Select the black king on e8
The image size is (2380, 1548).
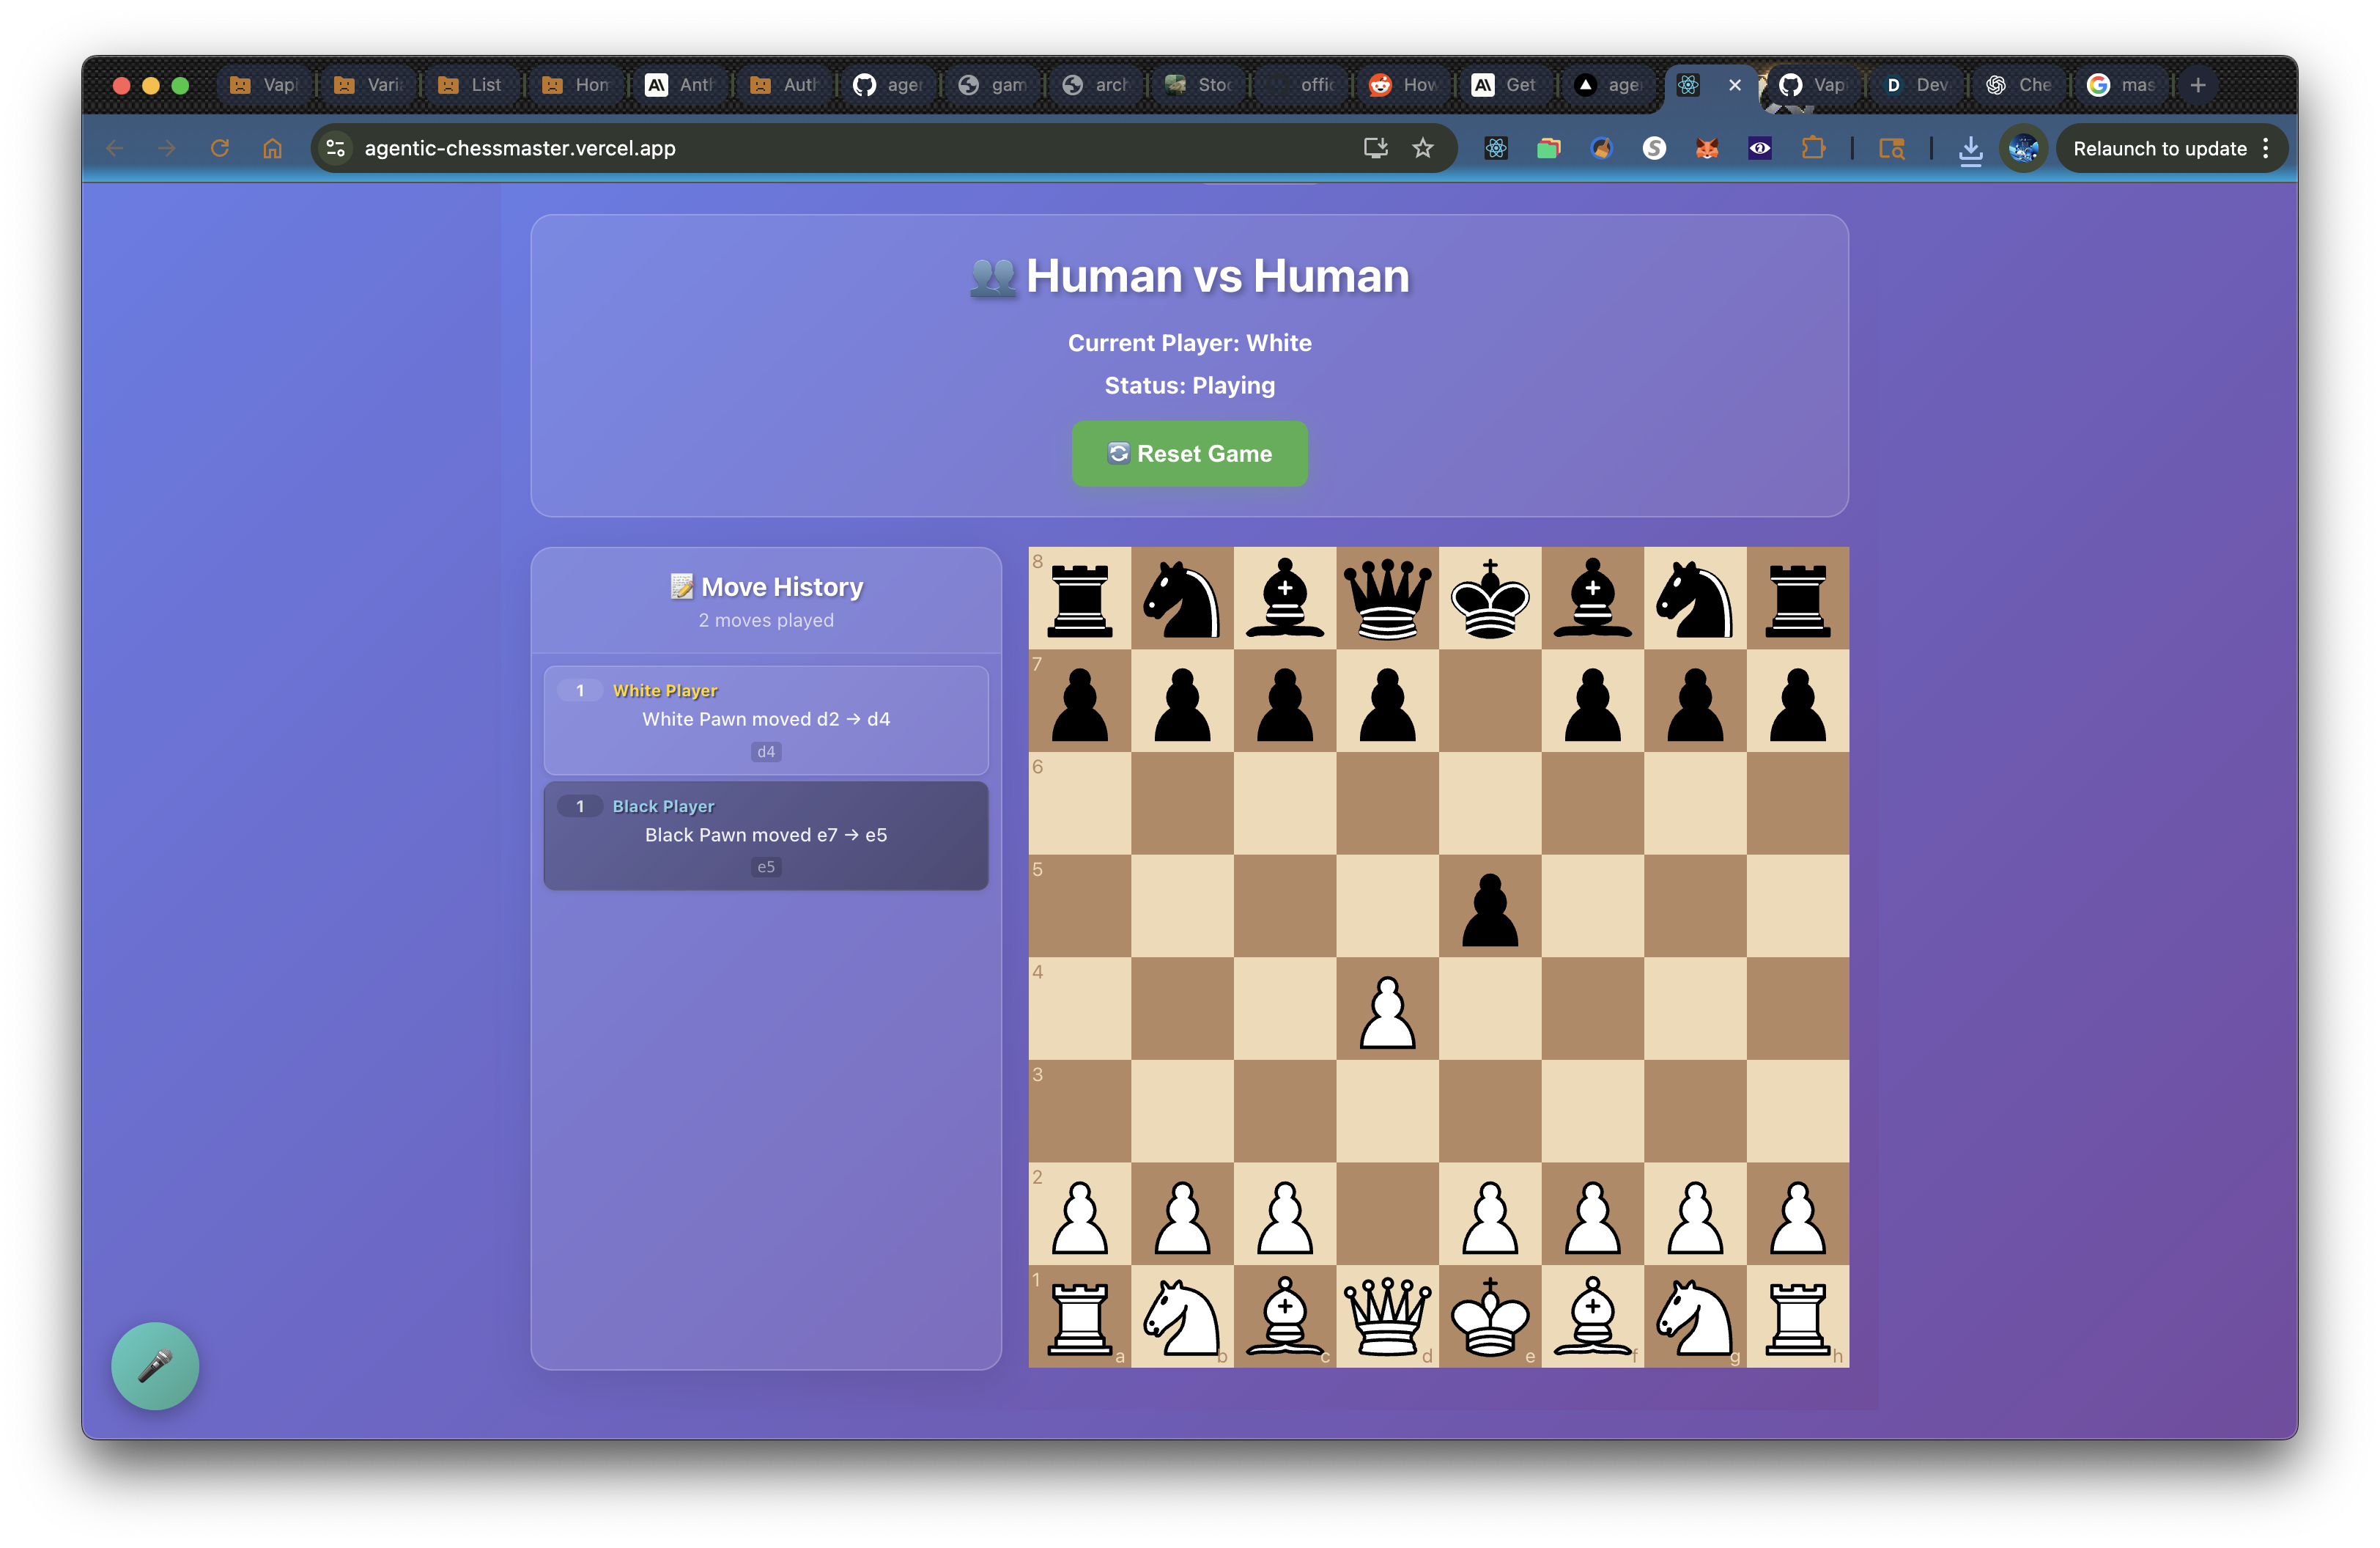tap(1490, 599)
